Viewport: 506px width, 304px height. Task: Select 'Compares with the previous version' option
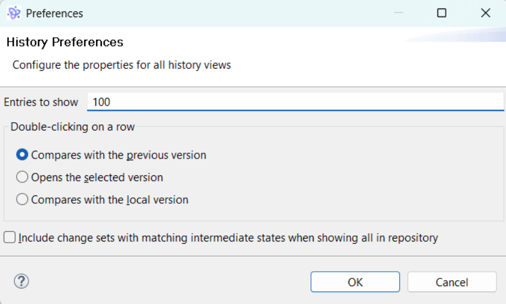[x=22, y=155]
